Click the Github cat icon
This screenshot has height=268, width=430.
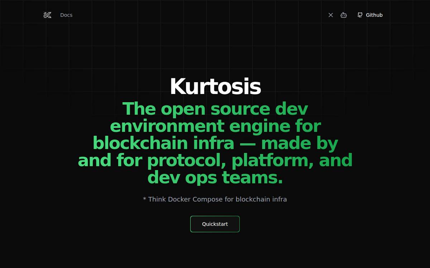tap(360, 15)
